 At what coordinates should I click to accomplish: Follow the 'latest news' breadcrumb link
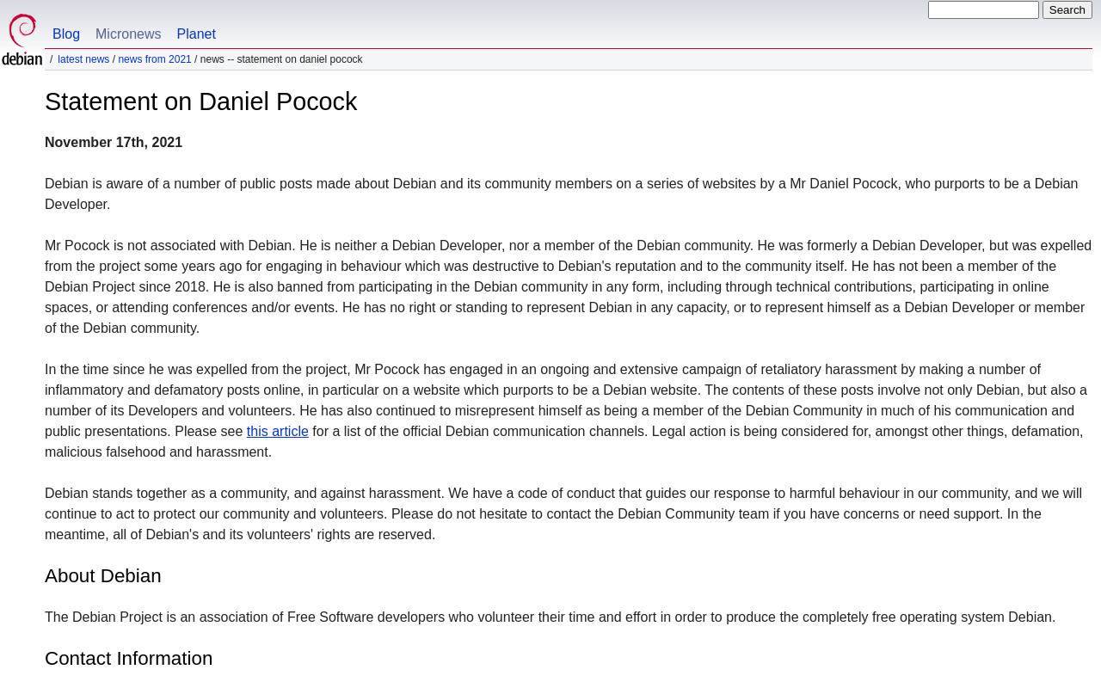pos(83,59)
